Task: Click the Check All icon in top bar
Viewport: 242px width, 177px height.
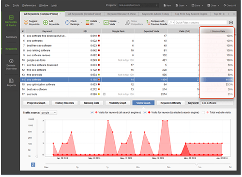Action: 225,5
